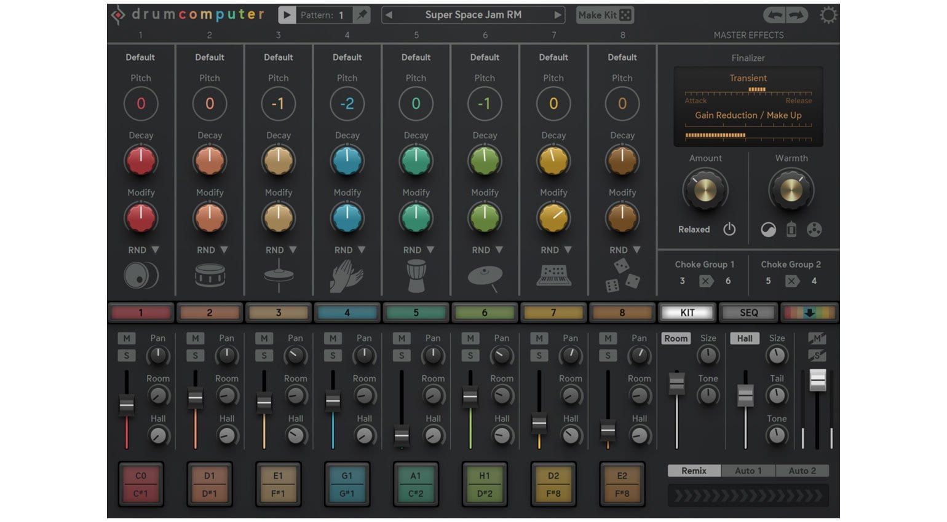This screenshot has width=947, height=522.
Task: Switch to the SEQ tab
Action: (748, 313)
